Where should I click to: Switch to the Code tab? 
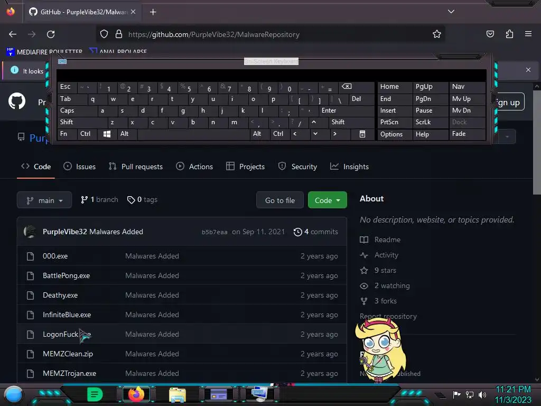pyautogui.click(x=36, y=167)
